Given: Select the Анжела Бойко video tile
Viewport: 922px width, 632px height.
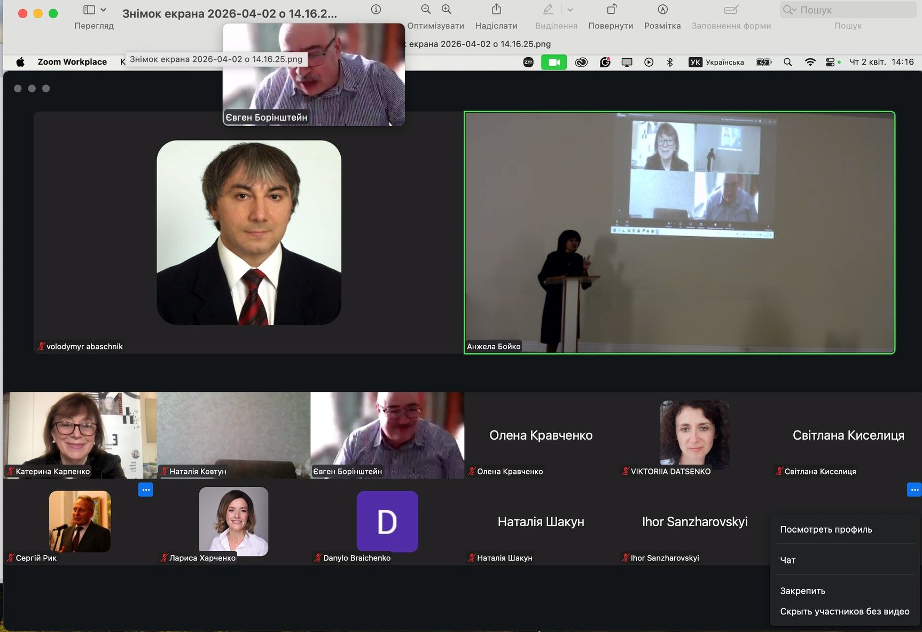Looking at the screenshot, I should [679, 232].
